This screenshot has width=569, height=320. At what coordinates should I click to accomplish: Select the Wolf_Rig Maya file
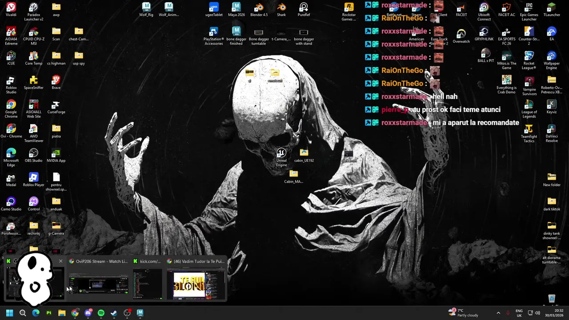coord(146,10)
